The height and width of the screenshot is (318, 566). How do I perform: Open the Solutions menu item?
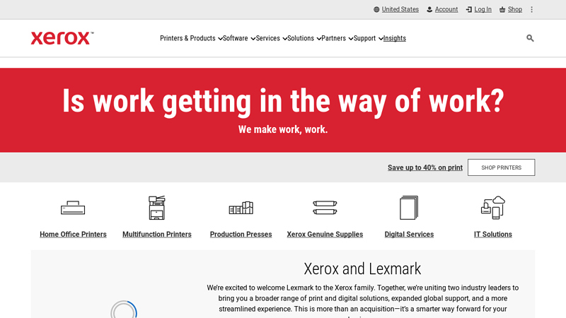click(301, 38)
